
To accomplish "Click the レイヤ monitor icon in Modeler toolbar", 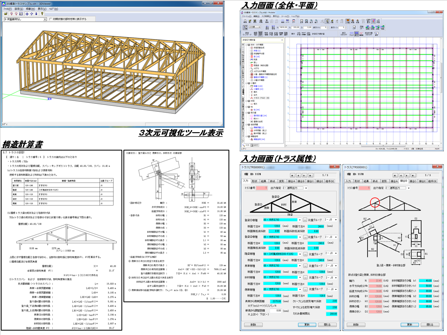I will tap(354, 28).
